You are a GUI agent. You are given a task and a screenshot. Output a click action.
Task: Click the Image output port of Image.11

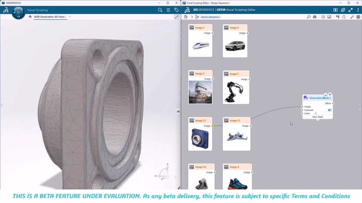click(x=251, y=126)
